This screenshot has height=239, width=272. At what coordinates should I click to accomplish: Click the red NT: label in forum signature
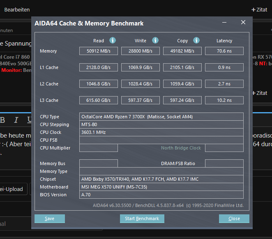(263, 64)
